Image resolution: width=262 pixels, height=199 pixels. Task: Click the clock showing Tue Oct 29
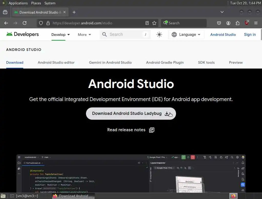[x=245, y=3]
